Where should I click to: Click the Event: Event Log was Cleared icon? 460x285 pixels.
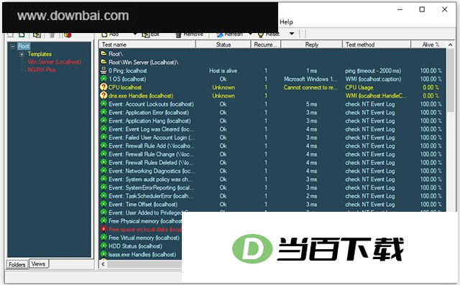pyautogui.click(x=103, y=129)
